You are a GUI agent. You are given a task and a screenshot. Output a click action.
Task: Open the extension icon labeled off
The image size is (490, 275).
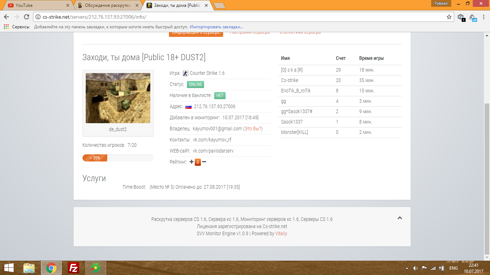[473, 17]
